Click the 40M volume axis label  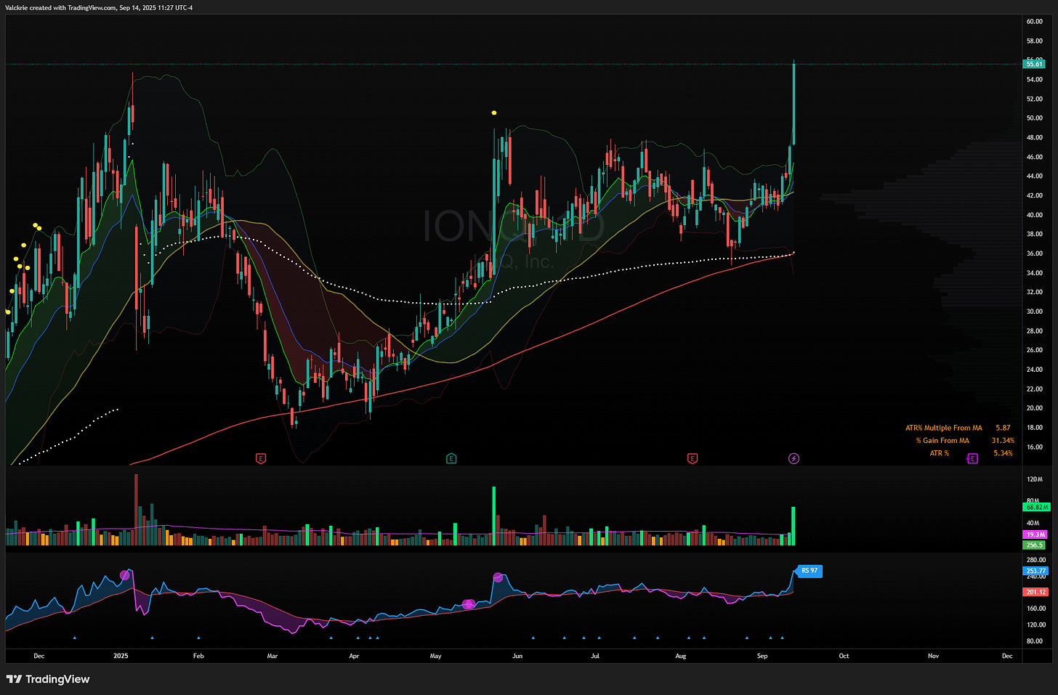coord(1033,523)
